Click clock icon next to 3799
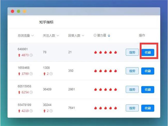The width and height of the screenshot is (168, 126). 31,74
